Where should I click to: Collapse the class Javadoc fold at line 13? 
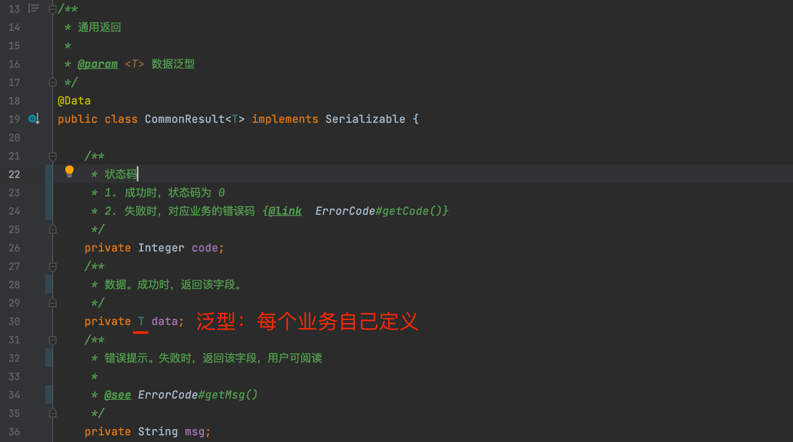53,9
